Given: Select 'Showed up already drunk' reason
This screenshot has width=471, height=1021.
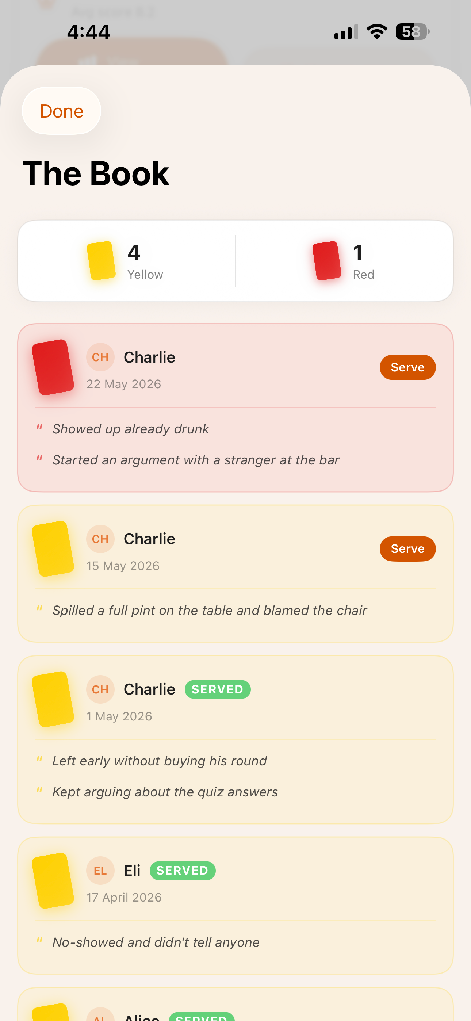Looking at the screenshot, I should pos(130,429).
